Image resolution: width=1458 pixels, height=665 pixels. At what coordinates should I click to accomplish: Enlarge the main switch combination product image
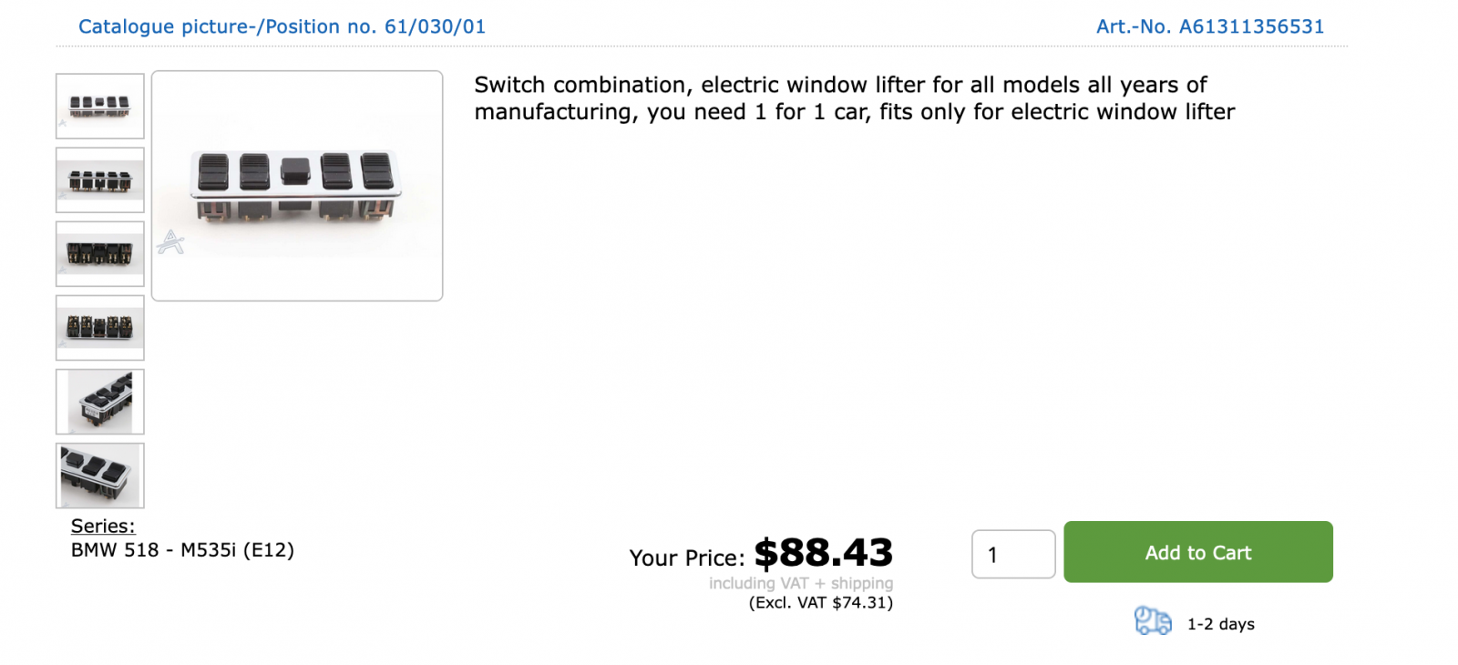coord(297,186)
